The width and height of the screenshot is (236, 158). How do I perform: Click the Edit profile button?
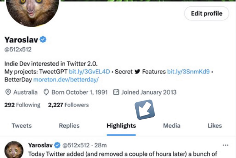(206, 13)
